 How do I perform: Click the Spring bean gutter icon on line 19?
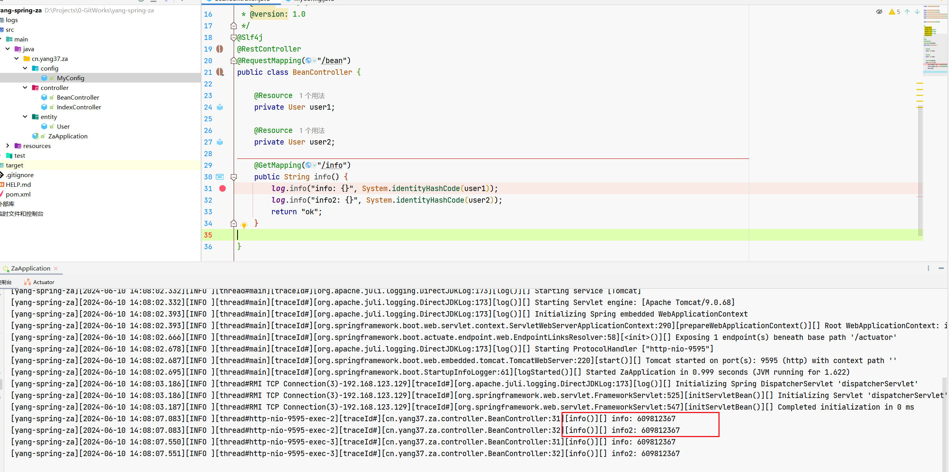pyautogui.click(x=220, y=49)
